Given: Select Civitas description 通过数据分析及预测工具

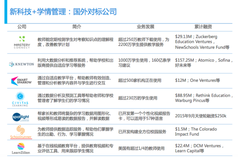Looking at the screenshot, I should [x=75, y=98].
